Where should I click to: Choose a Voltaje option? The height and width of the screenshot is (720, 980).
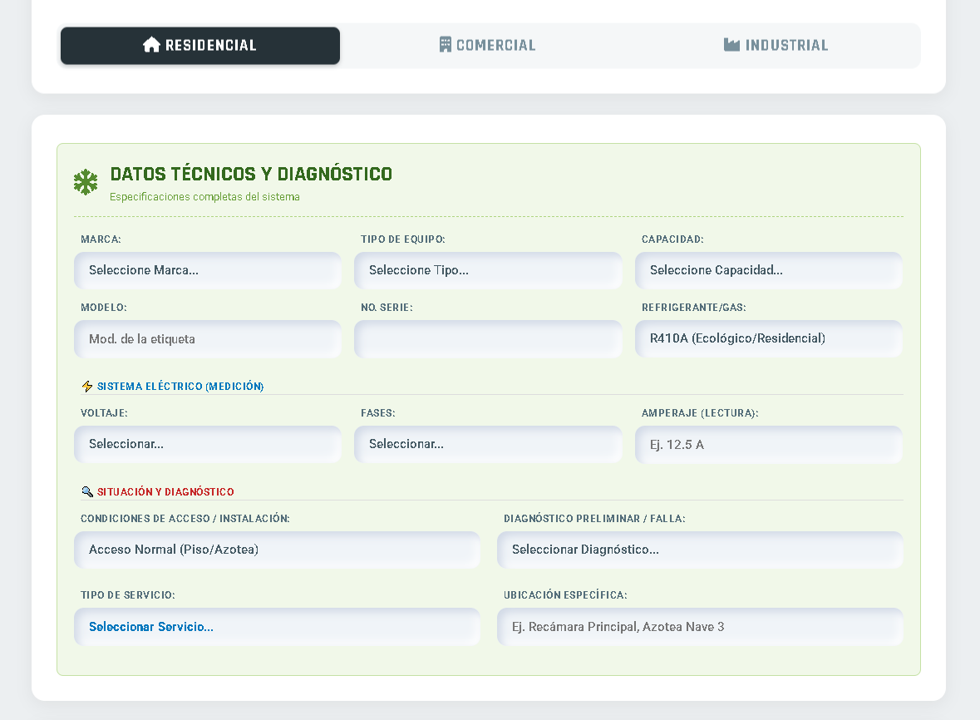(207, 444)
